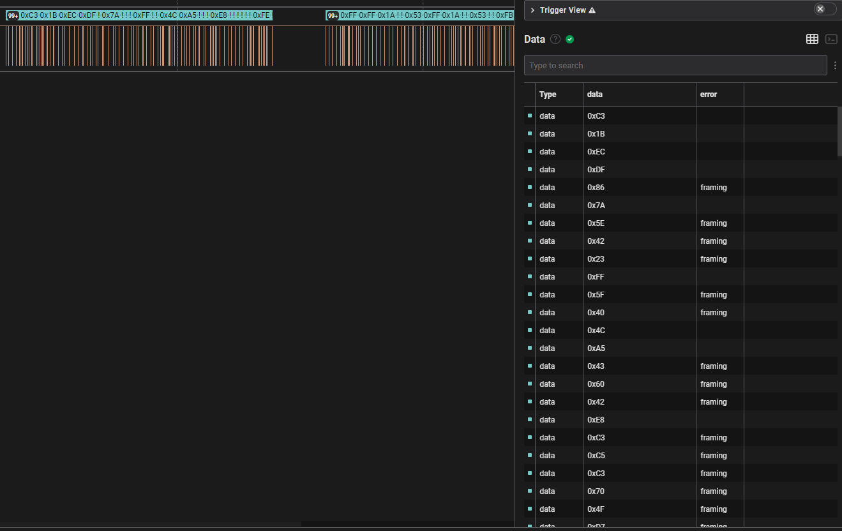The image size is (842, 531).
Task: Select the 0x5F data value cell
Action: (x=640, y=294)
